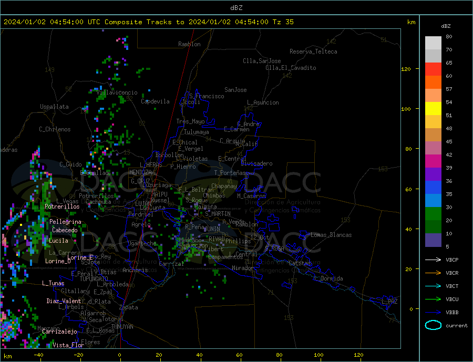Viewport: 473px width, 362px height.
Task: Click the Mirador label
Action: [242, 268]
